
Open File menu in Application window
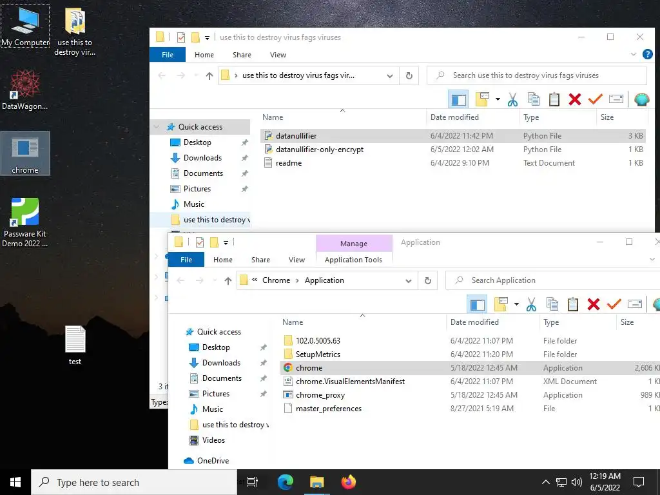pyautogui.click(x=186, y=260)
